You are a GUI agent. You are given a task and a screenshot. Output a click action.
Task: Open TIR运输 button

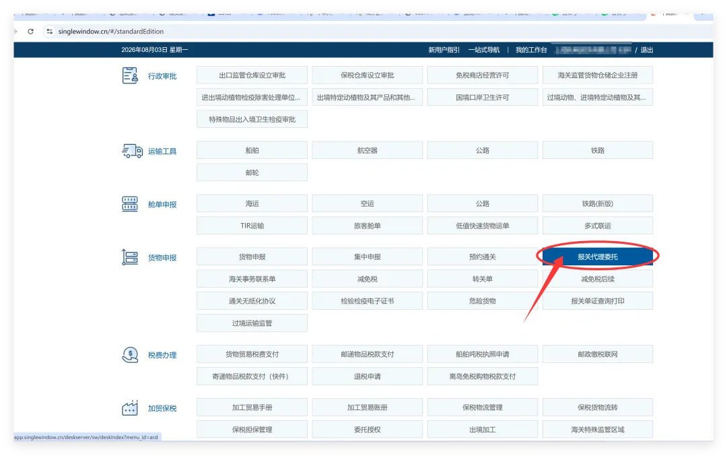point(252,226)
